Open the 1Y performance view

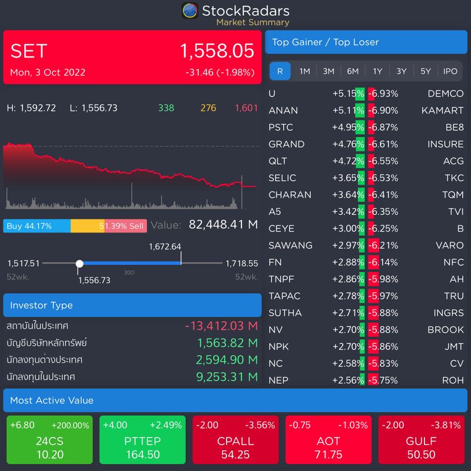pos(377,71)
